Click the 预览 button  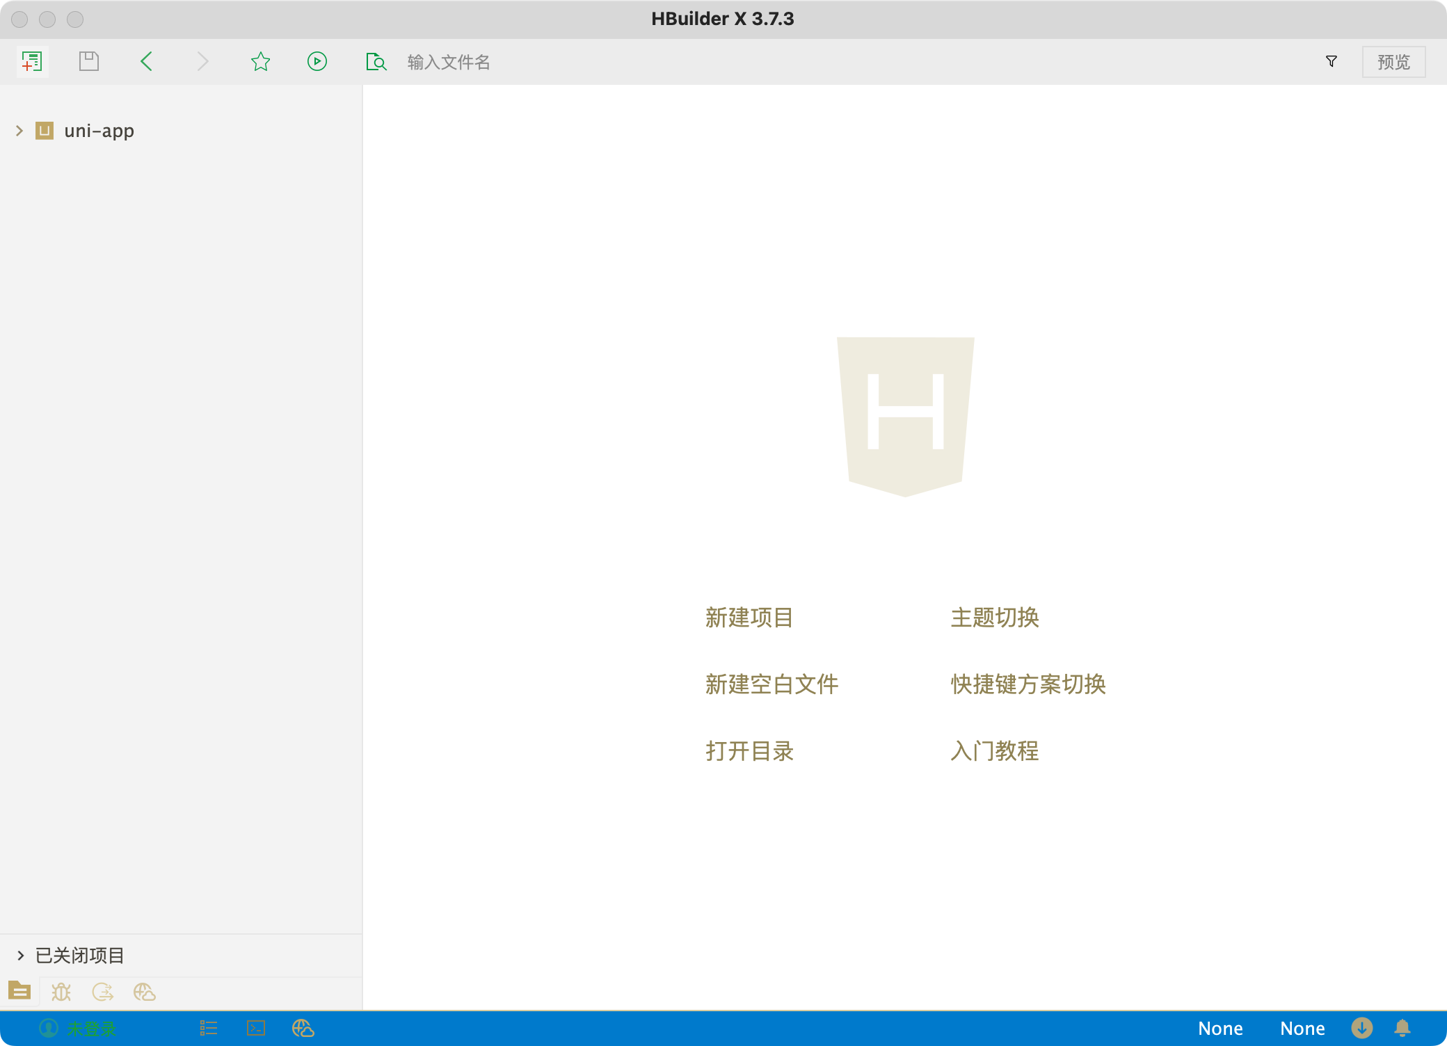tap(1393, 62)
